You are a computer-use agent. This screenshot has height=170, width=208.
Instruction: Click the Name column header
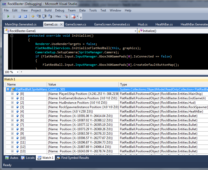27,84
